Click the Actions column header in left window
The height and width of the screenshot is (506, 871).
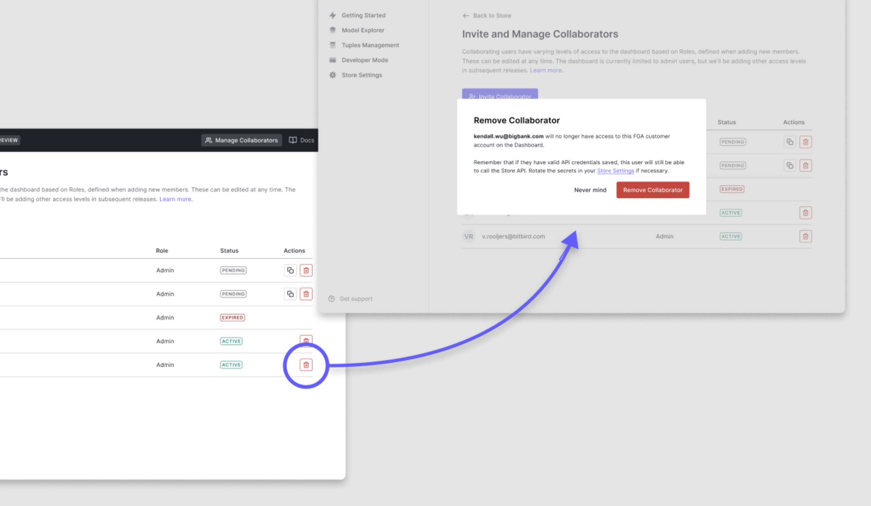pos(294,251)
